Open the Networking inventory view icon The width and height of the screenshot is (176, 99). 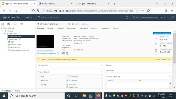click(x=21, y=24)
